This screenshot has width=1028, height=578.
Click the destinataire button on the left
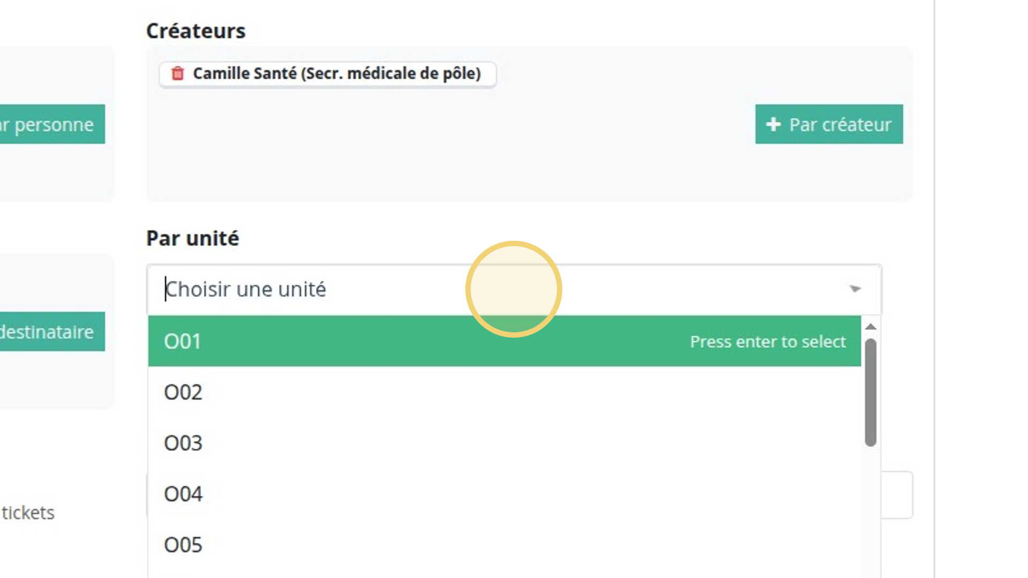tap(52, 331)
